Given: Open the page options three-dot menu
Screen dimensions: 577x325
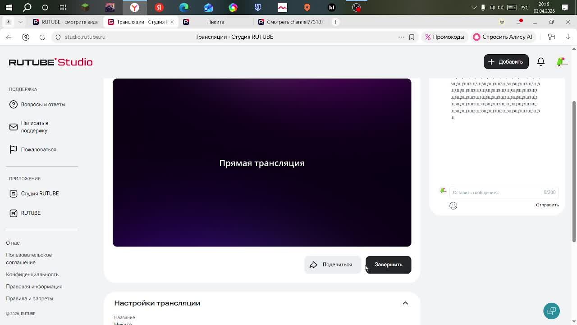Looking at the screenshot, I should 401,37.
